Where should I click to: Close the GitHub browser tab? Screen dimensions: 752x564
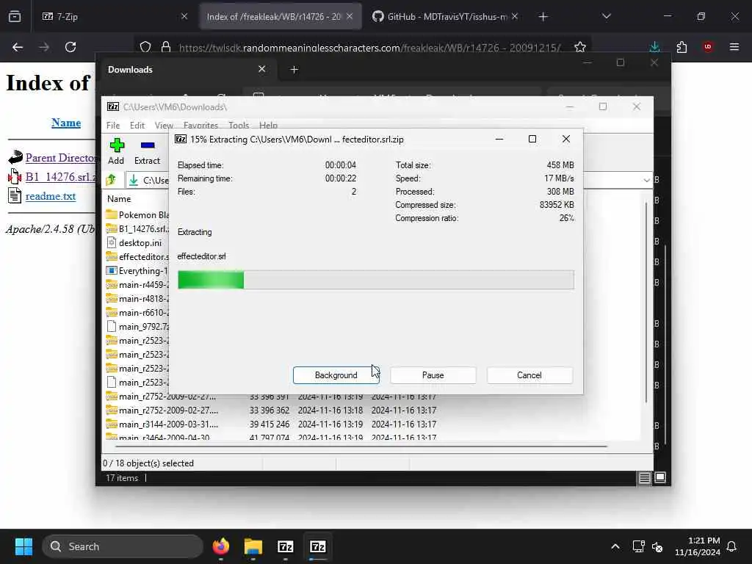(515, 16)
